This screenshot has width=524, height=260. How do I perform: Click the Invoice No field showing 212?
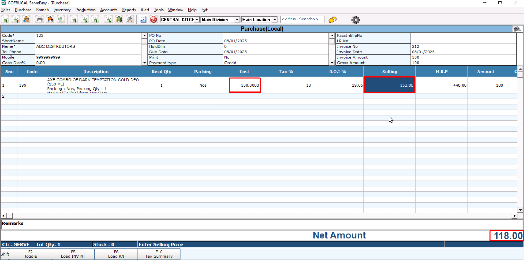tap(463, 46)
